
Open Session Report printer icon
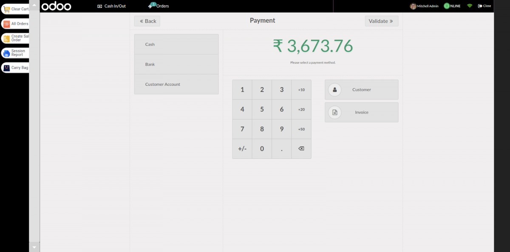[6, 53]
